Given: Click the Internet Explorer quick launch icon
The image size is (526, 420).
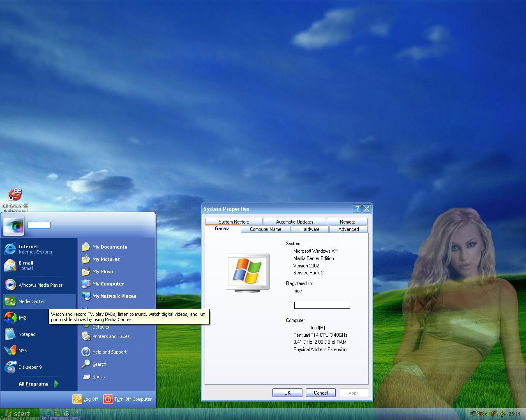Looking at the screenshot, I should (x=48, y=414).
